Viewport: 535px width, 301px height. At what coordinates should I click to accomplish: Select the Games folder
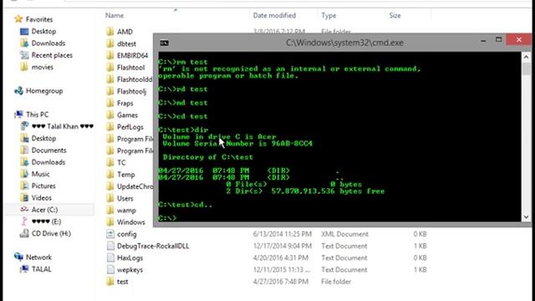pyautogui.click(x=127, y=115)
